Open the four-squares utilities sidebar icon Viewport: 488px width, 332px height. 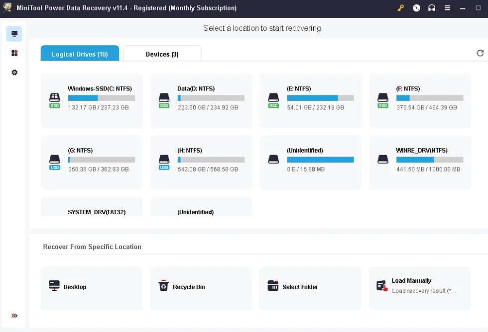pos(14,53)
